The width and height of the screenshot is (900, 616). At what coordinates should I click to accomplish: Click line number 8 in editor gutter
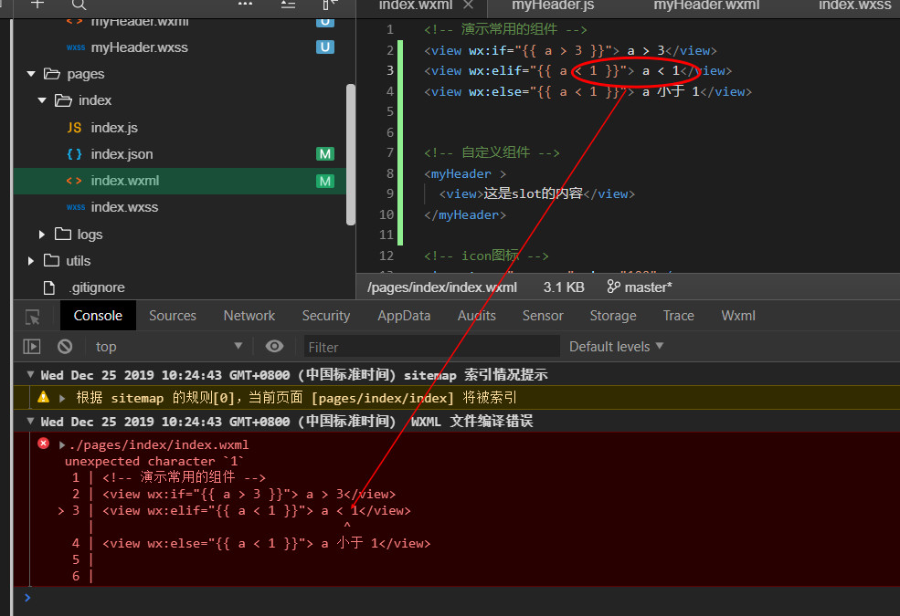(x=390, y=173)
